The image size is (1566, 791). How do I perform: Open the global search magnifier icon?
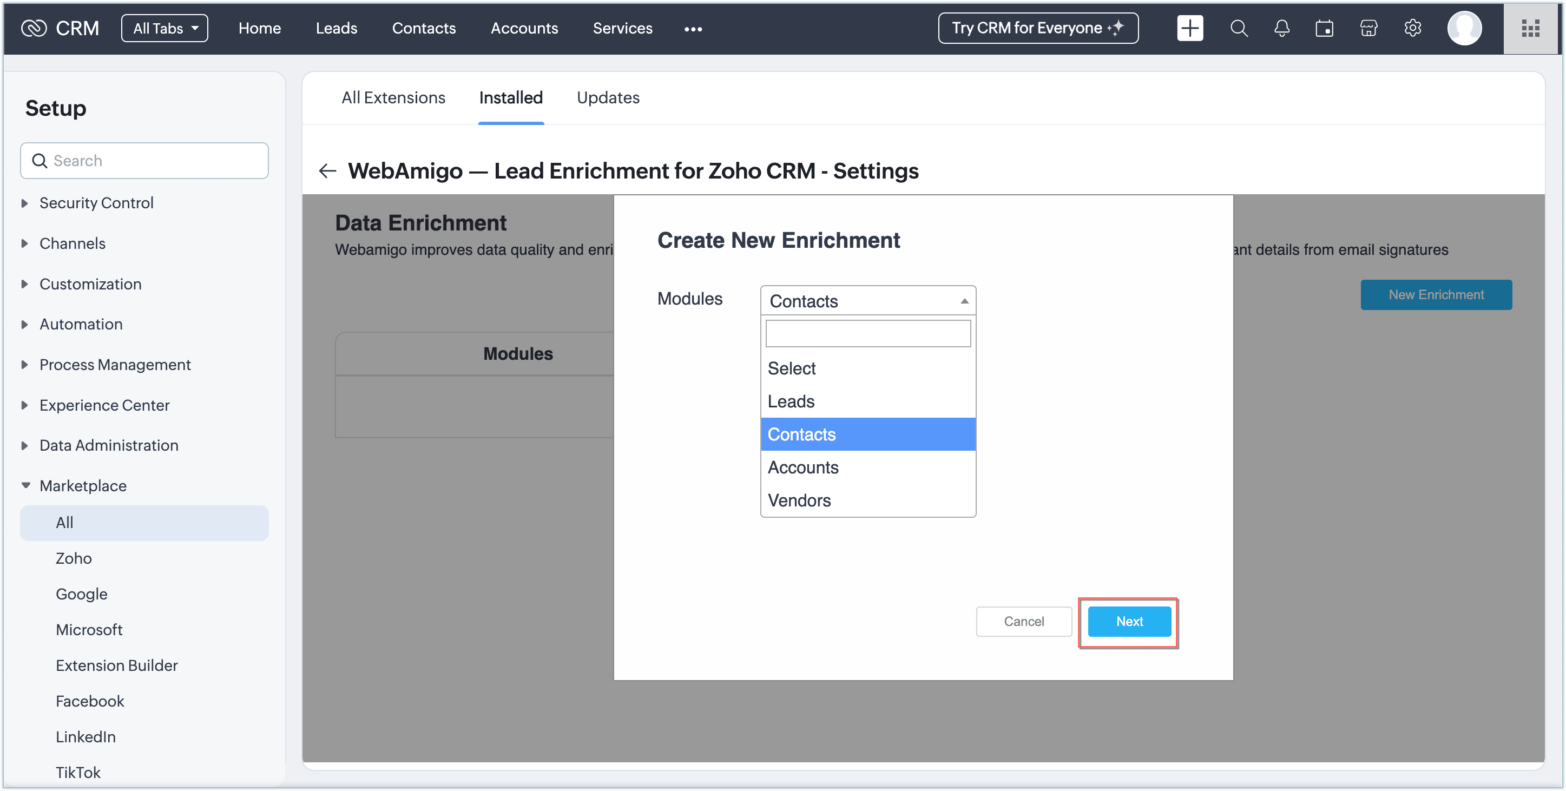(1238, 28)
